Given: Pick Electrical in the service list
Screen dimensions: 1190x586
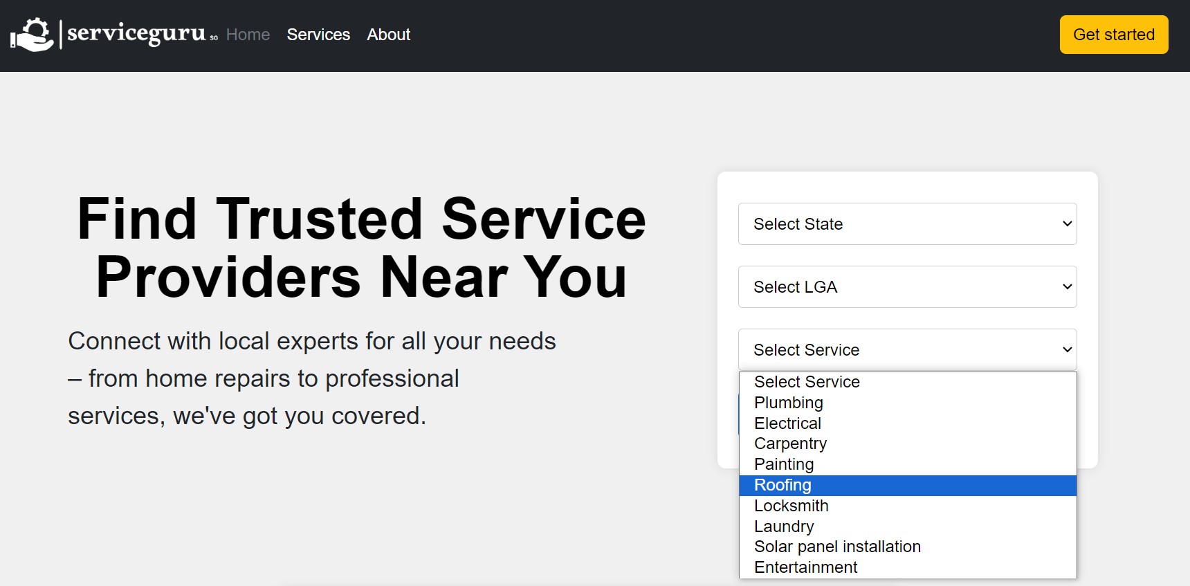Looking at the screenshot, I should pyautogui.click(x=787, y=423).
